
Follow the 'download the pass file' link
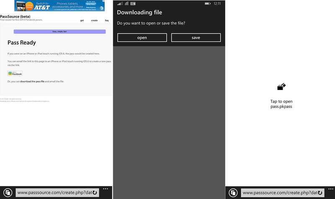[x=32, y=81]
